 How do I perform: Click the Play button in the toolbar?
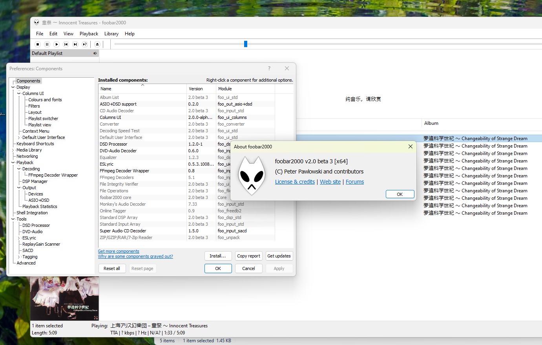[x=57, y=44]
